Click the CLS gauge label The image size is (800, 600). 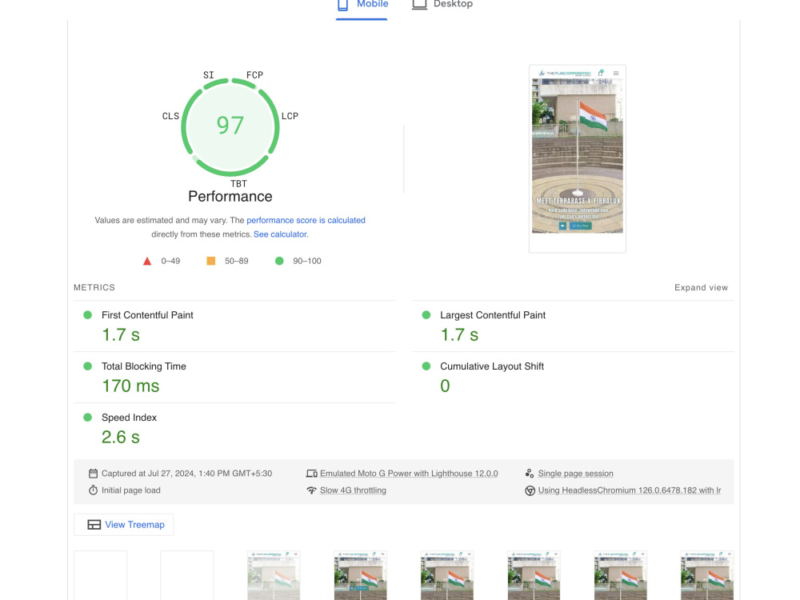170,116
